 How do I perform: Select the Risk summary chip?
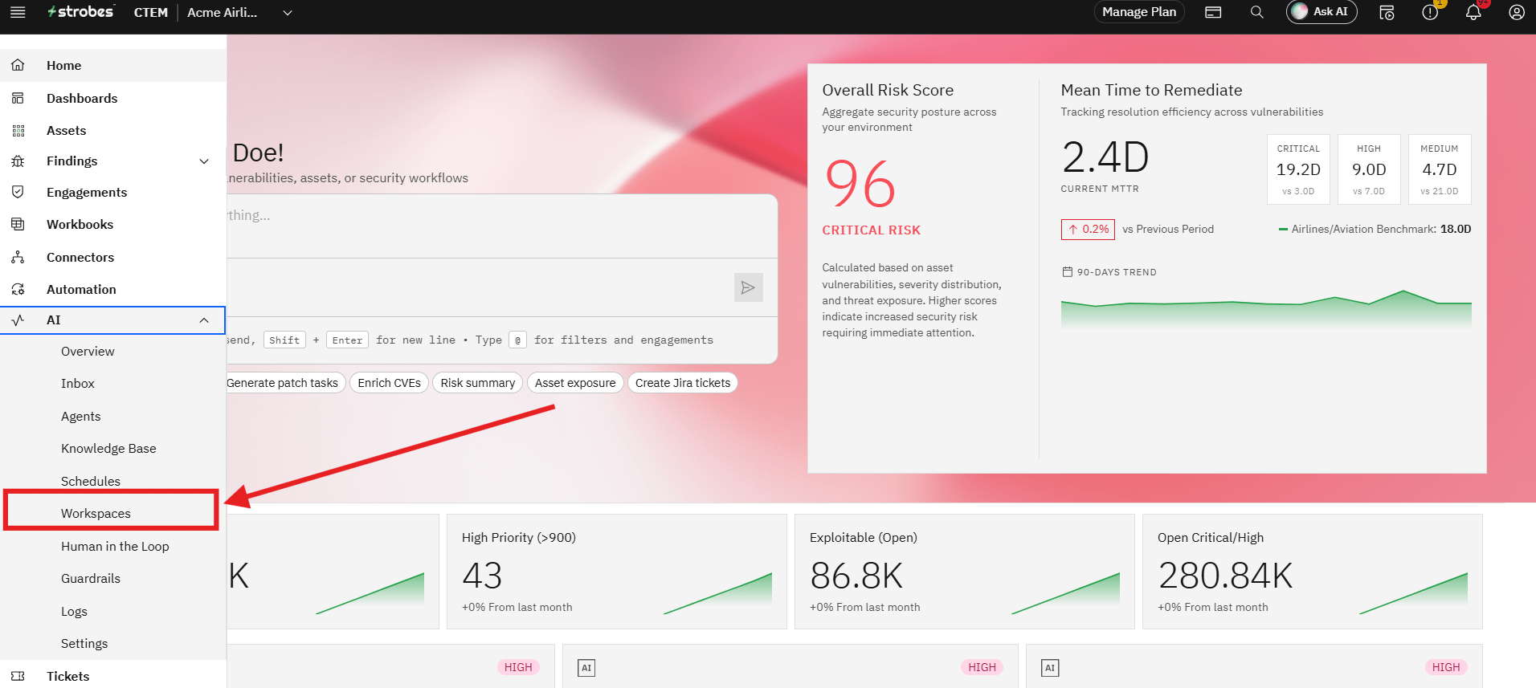click(x=477, y=383)
